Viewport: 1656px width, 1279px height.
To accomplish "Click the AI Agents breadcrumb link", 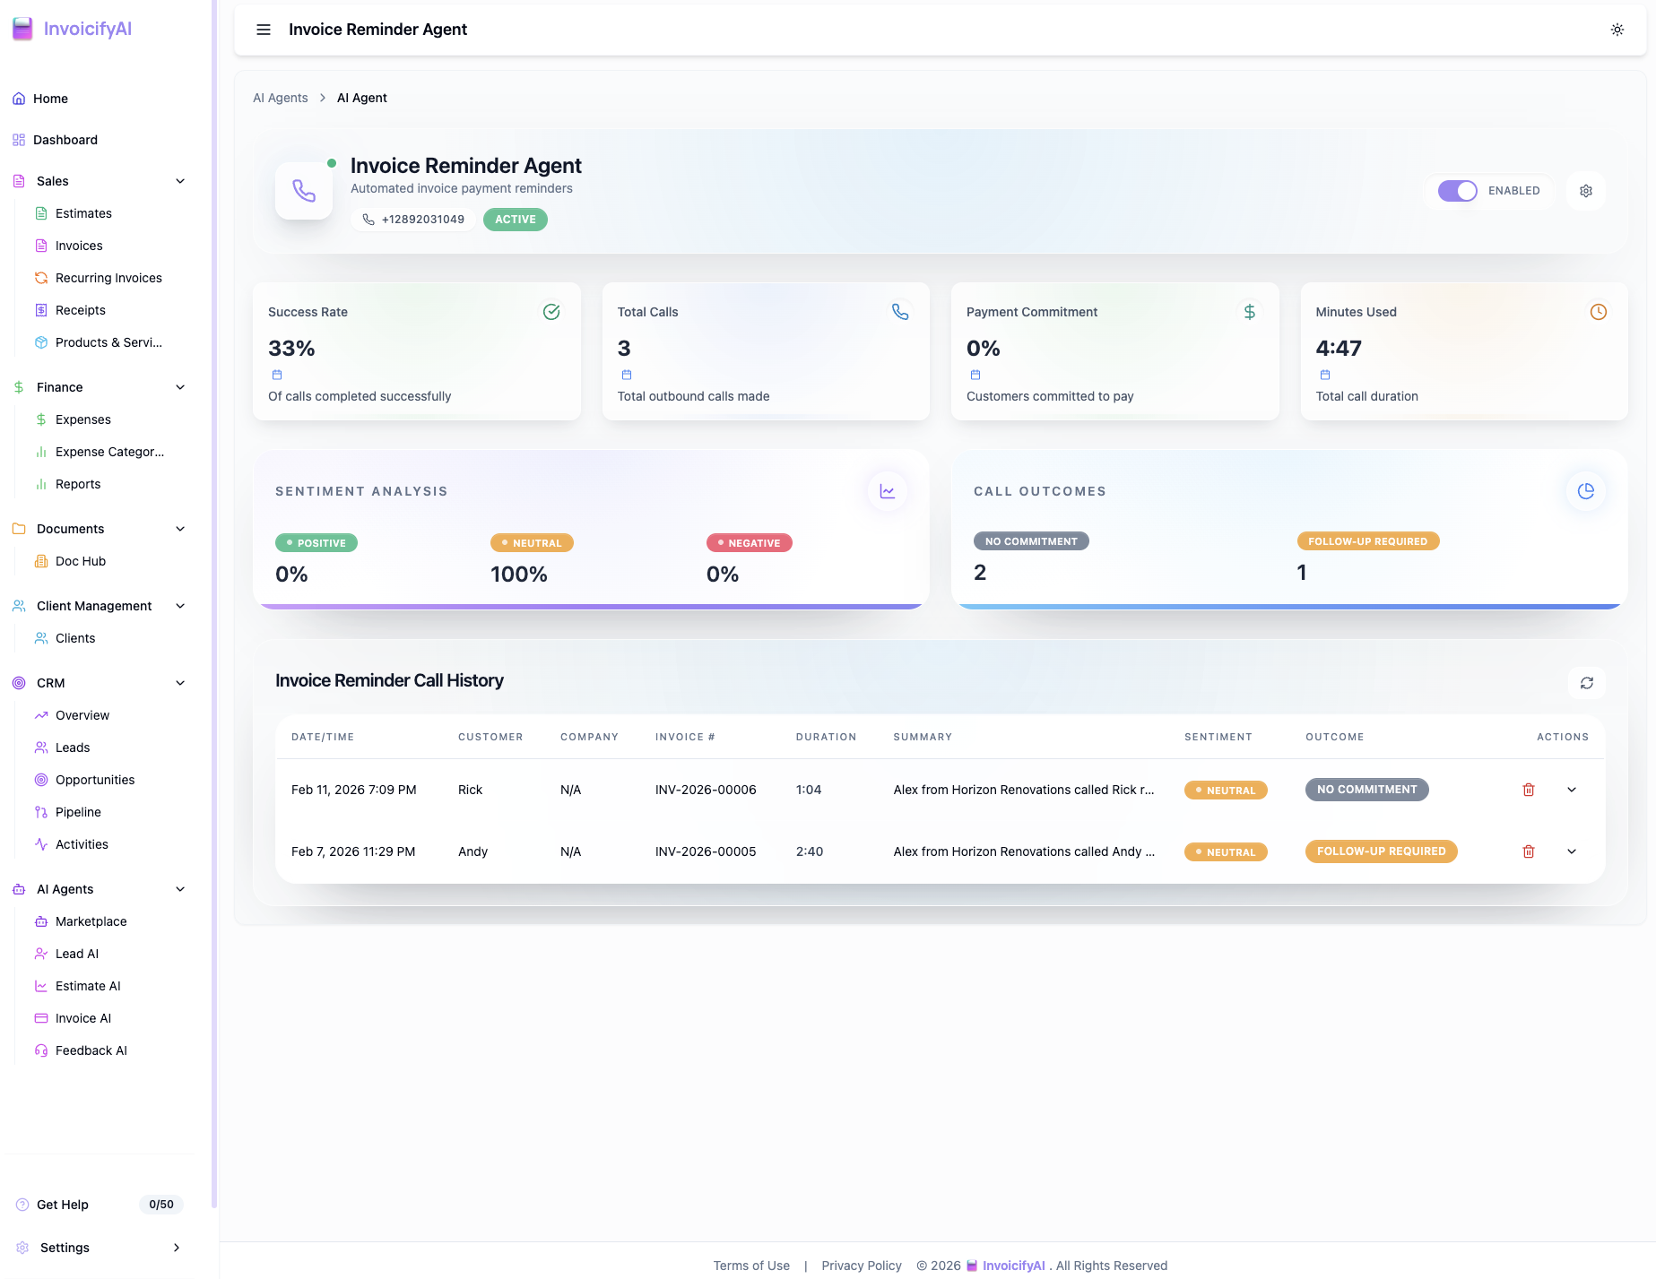I will 281,98.
